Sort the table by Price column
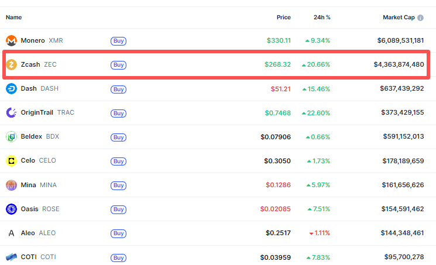Image resolution: width=436 pixels, height=265 pixels. coord(283,18)
